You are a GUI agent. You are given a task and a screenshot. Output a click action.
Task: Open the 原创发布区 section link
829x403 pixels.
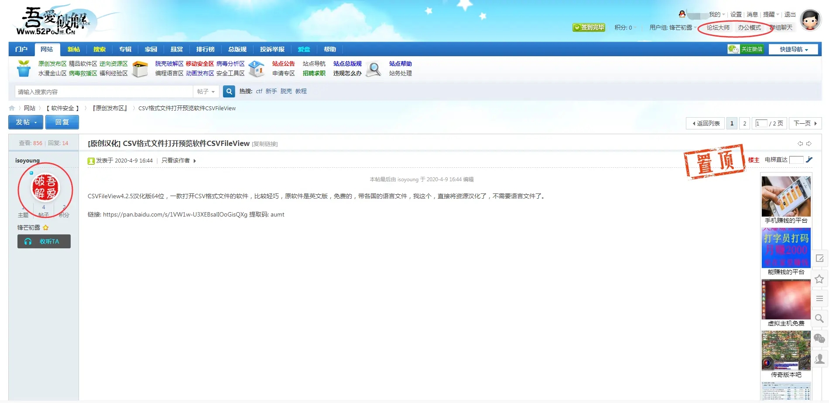52,64
